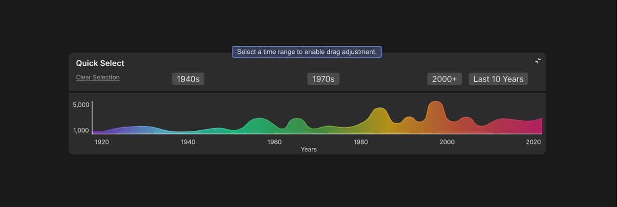Click the tallest chart peak near 1997

pyautogui.click(x=436, y=117)
